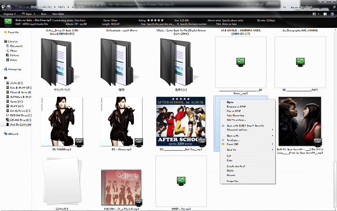337x211 pixels.
Task: Open the CD-RW Drive (K:)
Action: (20, 120)
